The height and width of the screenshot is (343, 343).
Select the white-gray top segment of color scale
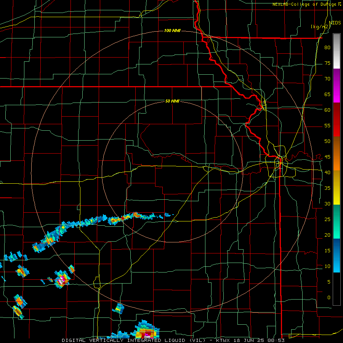tap(337, 51)
